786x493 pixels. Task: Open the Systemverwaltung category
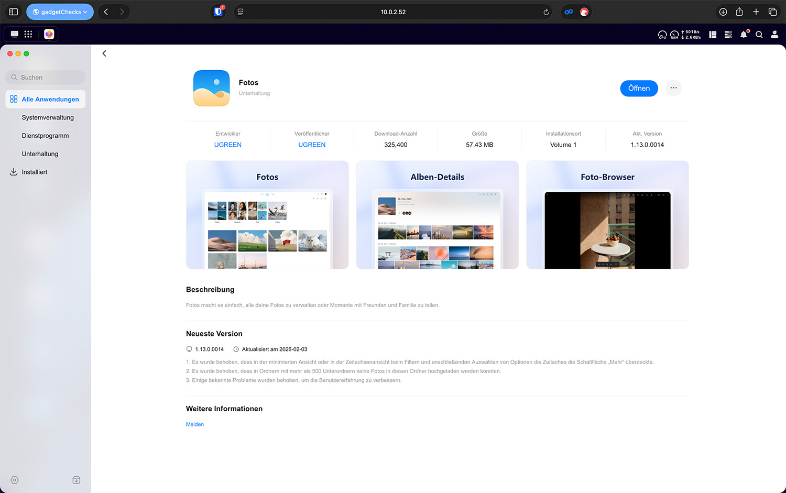click(48, 117)
